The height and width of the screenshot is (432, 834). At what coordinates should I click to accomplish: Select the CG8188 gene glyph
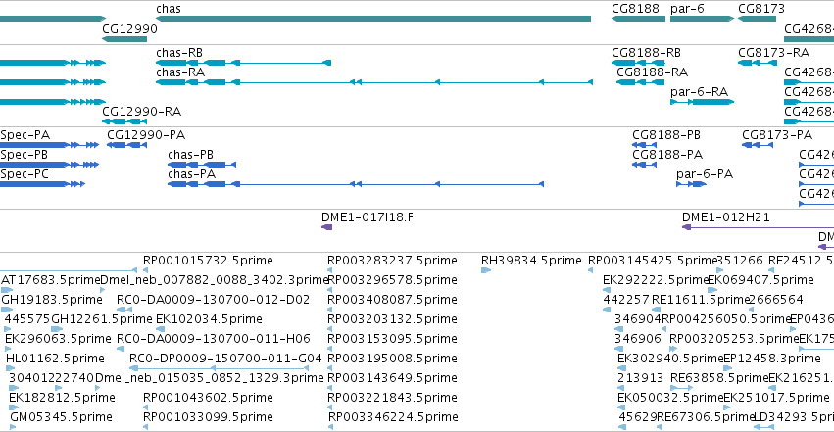638,19
